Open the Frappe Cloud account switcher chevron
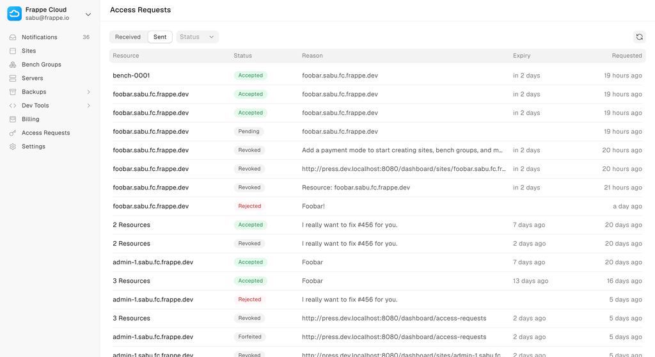The image size is (655, 357). tap(88, 14)
